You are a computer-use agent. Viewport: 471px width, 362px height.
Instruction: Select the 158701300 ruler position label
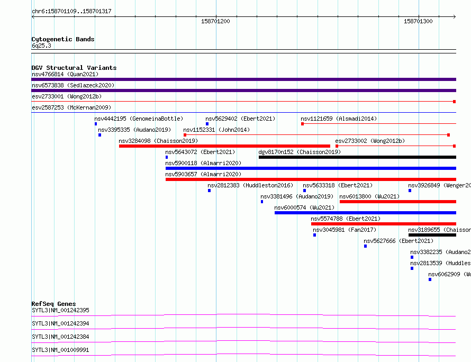point(418,21)
